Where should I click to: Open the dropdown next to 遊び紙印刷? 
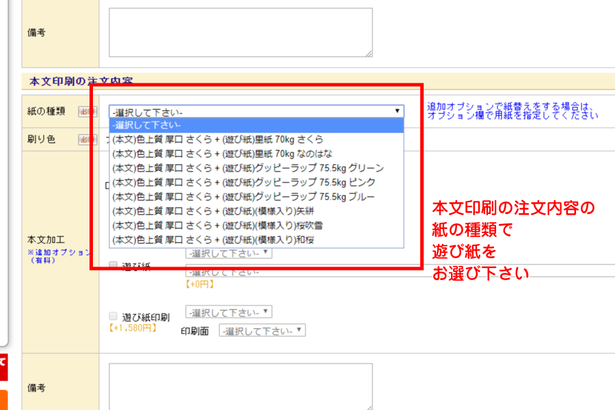point(229,312)
